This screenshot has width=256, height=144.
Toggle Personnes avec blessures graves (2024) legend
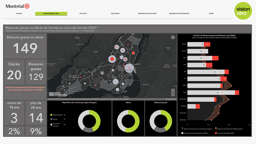195,133
